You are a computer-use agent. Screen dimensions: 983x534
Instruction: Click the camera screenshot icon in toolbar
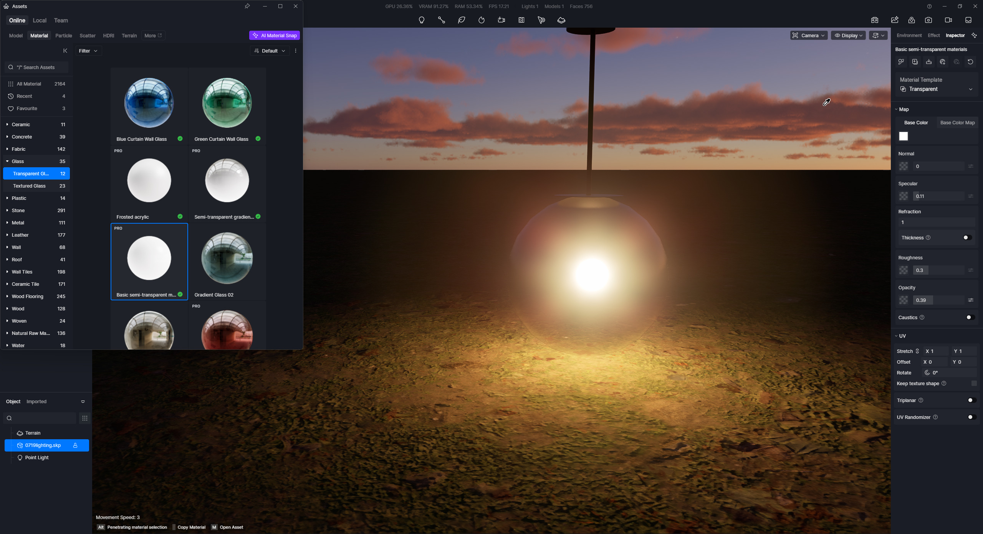click(928, 20)
